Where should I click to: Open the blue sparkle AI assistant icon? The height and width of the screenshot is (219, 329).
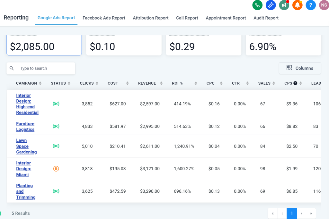(271, 5)
